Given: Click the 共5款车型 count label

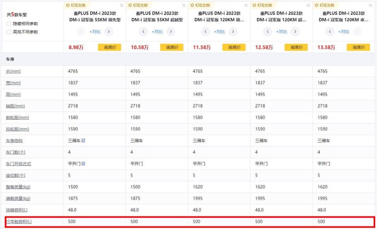Looking at the screenshot, I should 17,15.
